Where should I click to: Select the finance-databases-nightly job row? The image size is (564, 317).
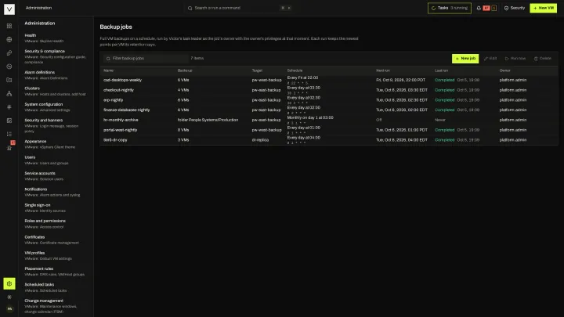pyautogui.click(x=329, y=110)
